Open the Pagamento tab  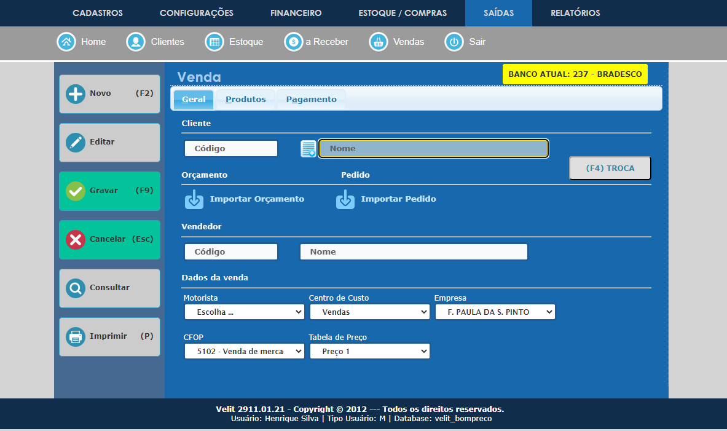point(311,100)
